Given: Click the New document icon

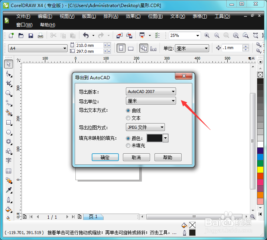Looking at the screenshot, I should point(11,35).
